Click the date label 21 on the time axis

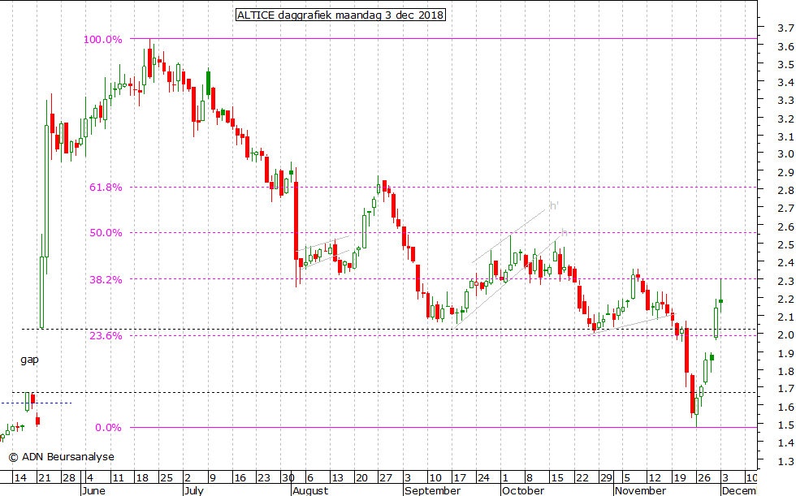tap(44, 478)
